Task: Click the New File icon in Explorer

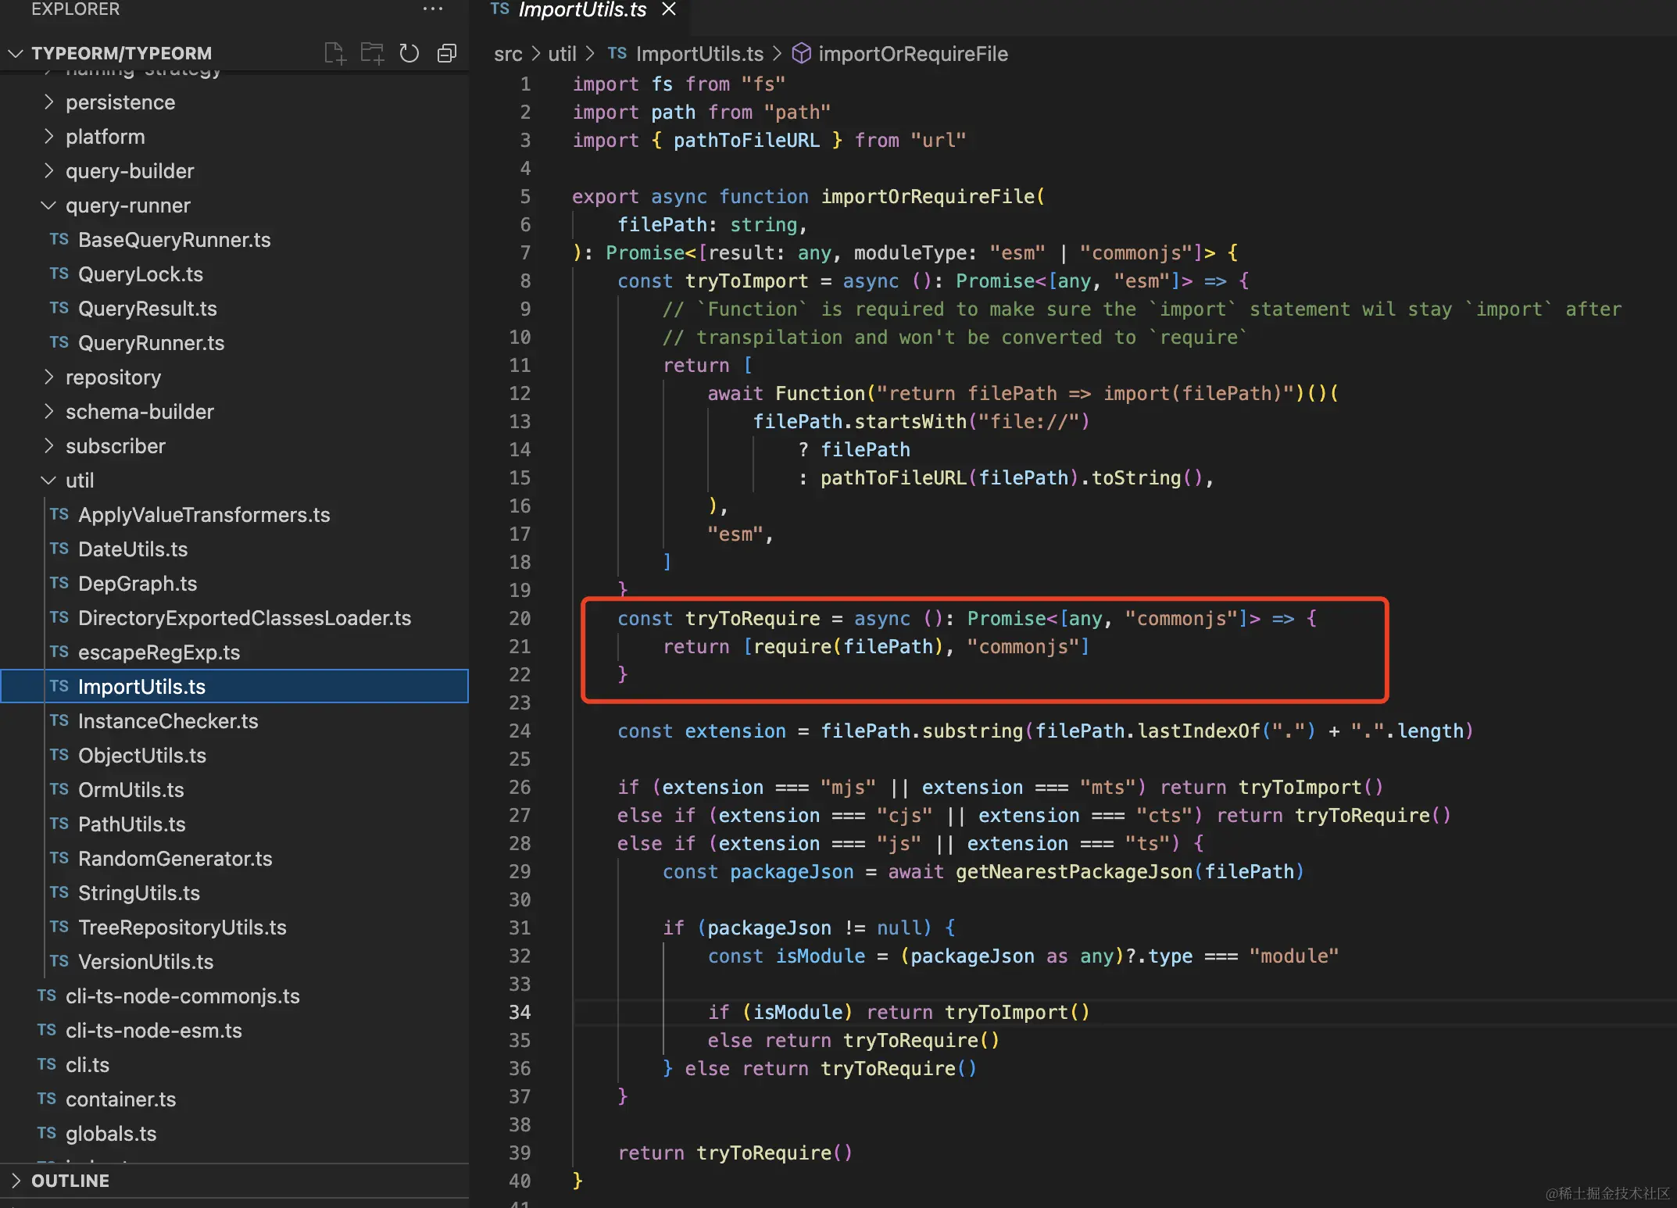Action: pos(334,53)
